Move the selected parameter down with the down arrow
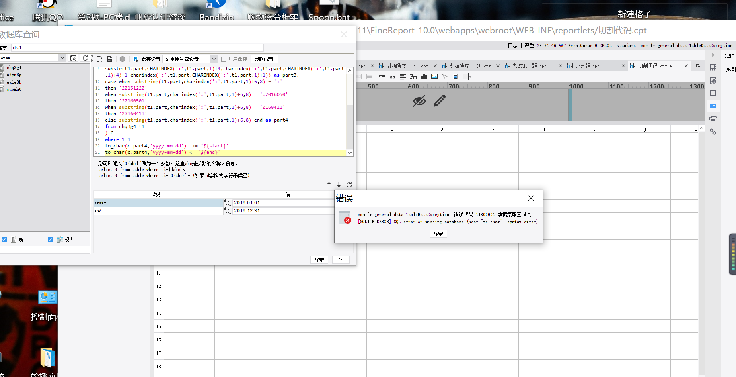Screen dimensions: 736x377 [x=339, y=185]
